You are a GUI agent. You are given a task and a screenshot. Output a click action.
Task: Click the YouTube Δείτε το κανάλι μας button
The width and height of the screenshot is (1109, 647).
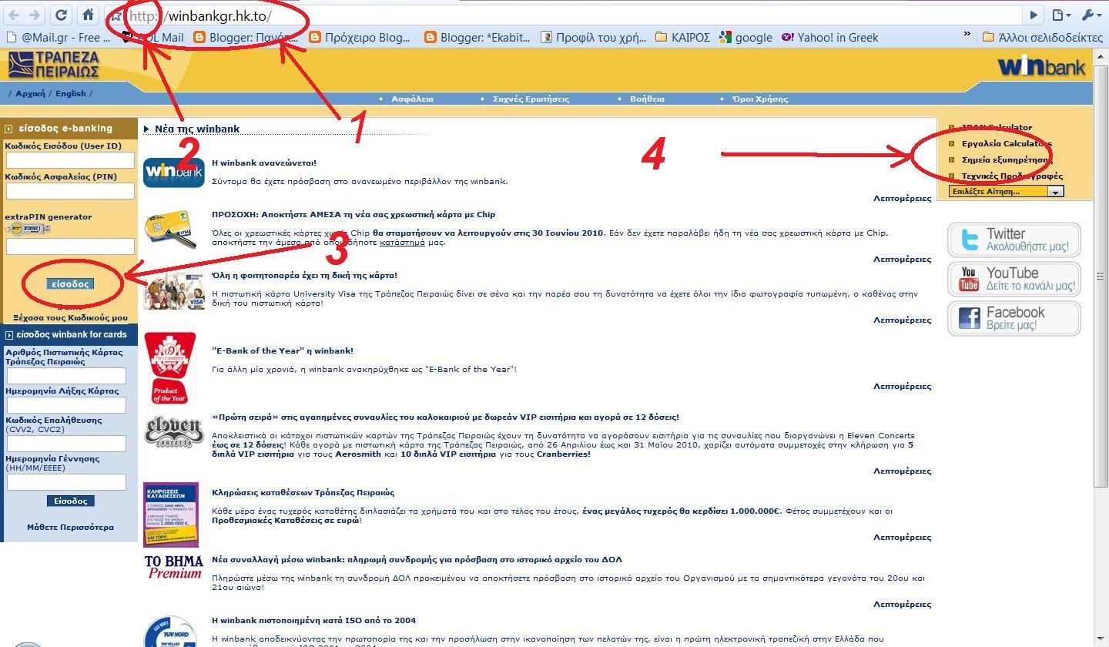pos(1014,279)
